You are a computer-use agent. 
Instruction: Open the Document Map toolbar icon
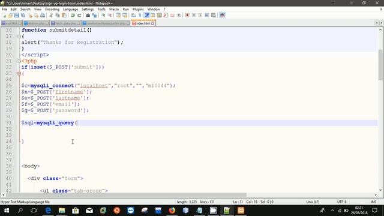point(159,15)
